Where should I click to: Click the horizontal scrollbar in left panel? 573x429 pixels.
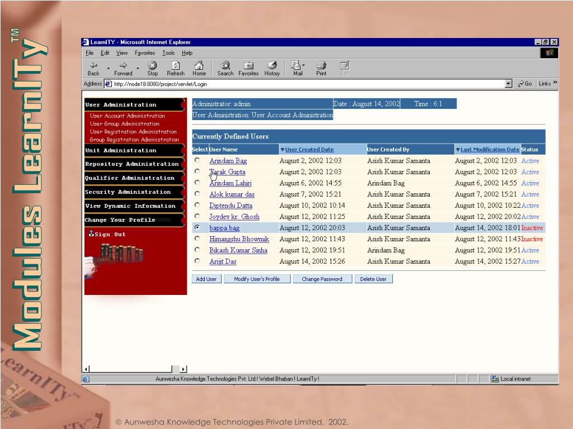134,369
